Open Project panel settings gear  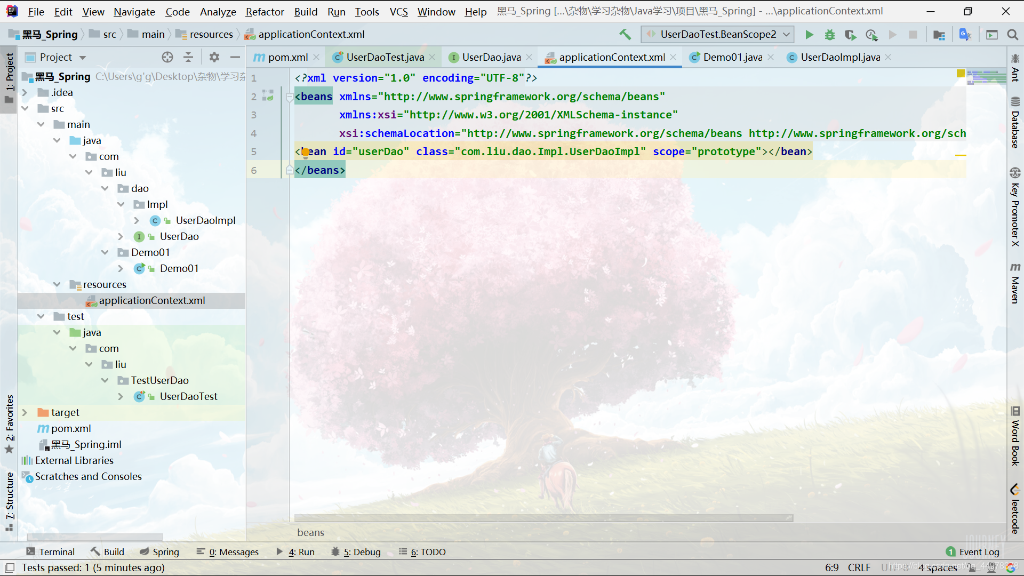click(x=214, y=57)
